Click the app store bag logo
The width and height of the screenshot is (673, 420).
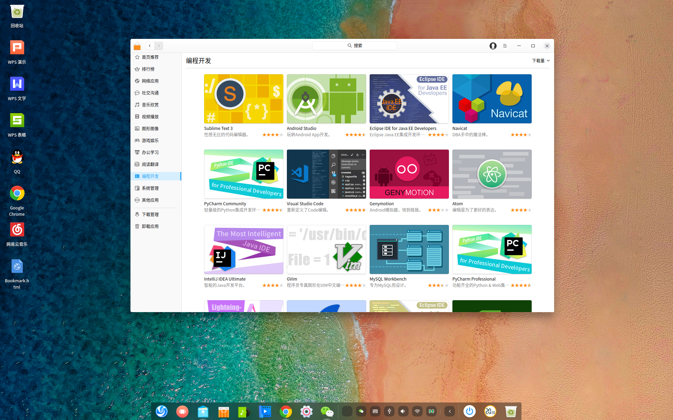click(x=137, y=46)
